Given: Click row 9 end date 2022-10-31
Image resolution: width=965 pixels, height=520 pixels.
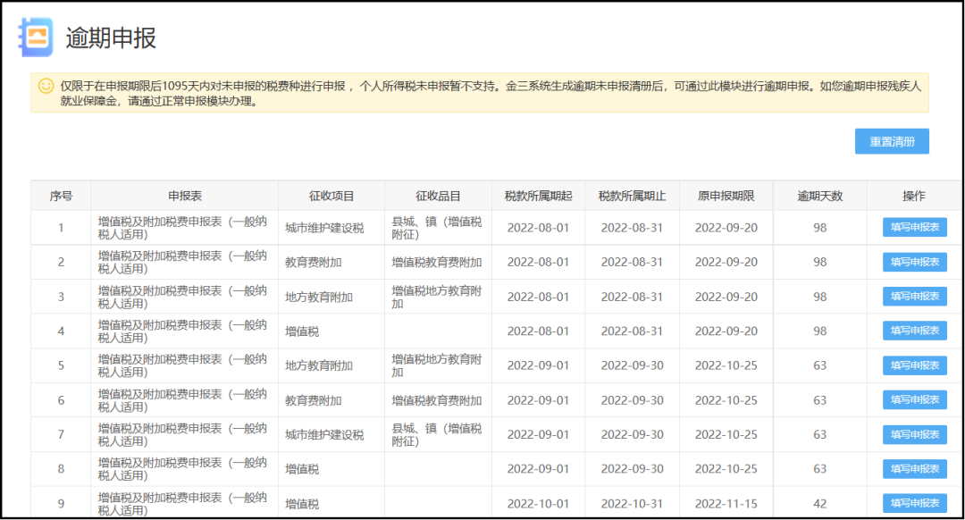Looking at the screenshot, I should point(632,504).
